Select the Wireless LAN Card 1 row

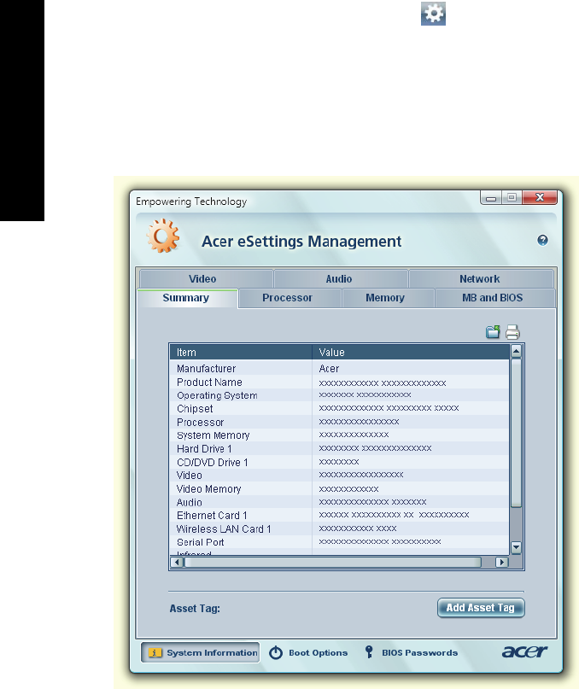tap(339, 528)
